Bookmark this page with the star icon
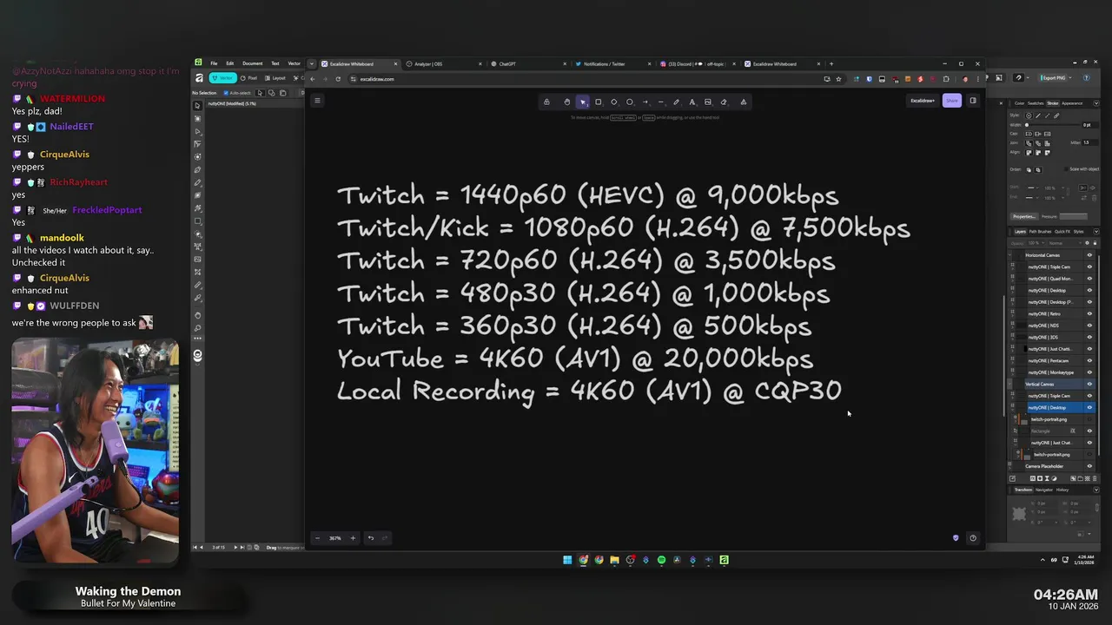Image resolution: width=1112 pixels, height=625 pixels. (x=838, y=79)
